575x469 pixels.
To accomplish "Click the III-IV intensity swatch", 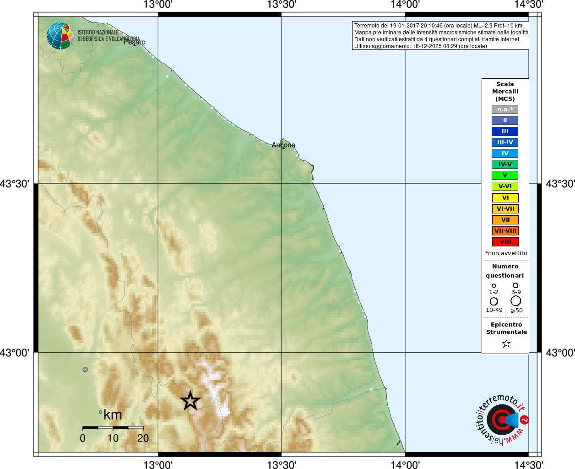I will point(505,142).
